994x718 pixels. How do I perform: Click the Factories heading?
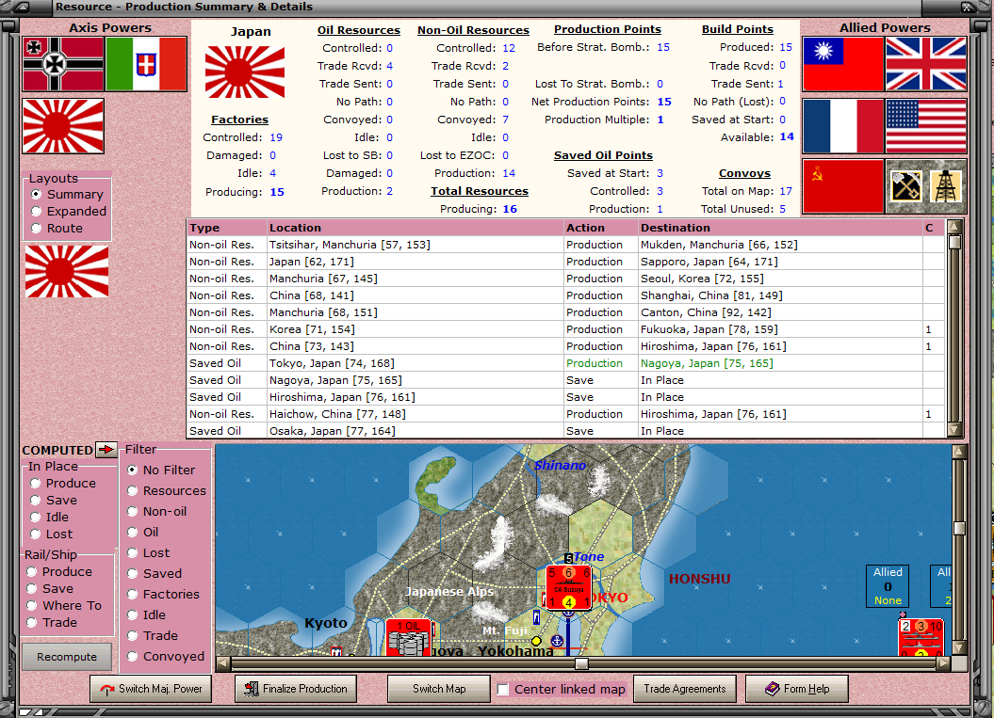click(x=239, y=119)
